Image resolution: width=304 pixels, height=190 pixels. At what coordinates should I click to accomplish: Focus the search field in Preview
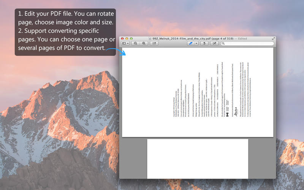(x=247, y=43)
